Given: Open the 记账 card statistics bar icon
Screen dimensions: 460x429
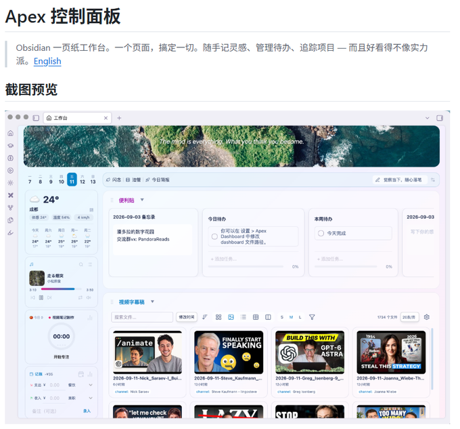Looking at the screenshot, I should click(x=90, y=374).
